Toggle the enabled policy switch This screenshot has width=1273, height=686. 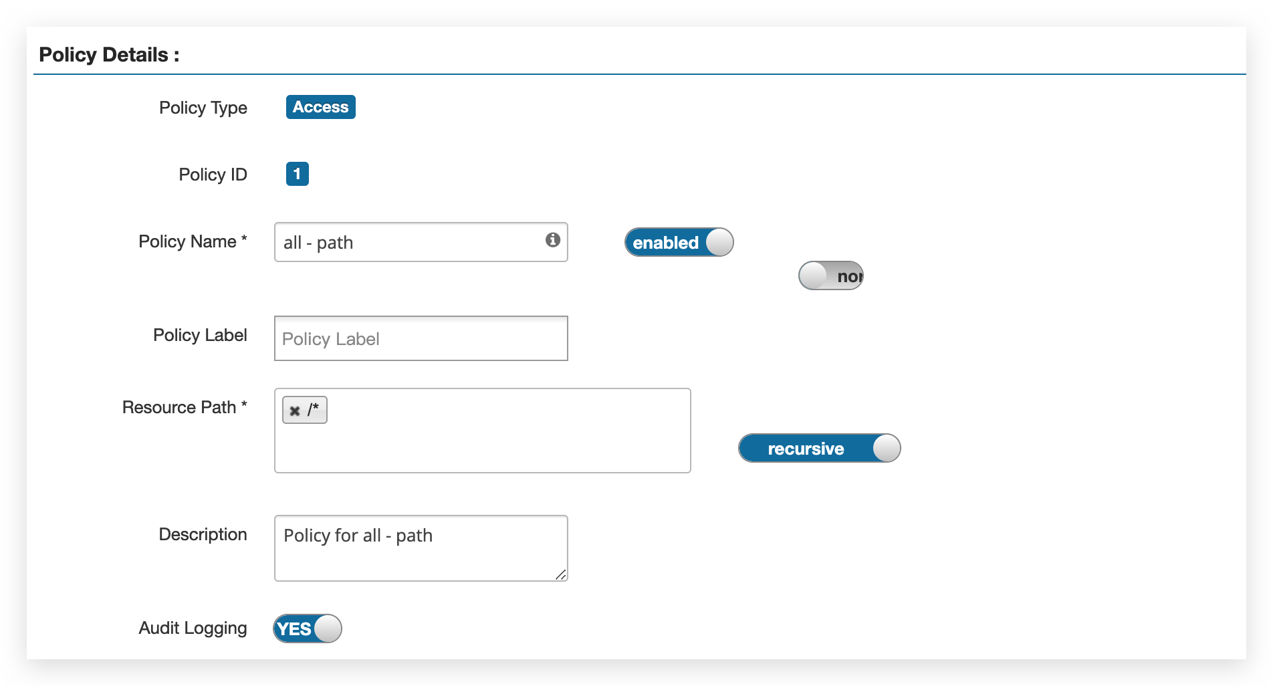coord(679,242)
